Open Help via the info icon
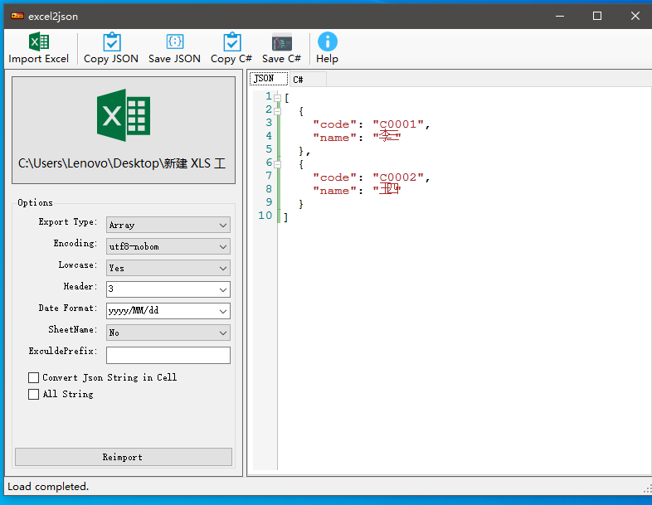Viewport: 652px width, 505px height. [x=327, y=42]
